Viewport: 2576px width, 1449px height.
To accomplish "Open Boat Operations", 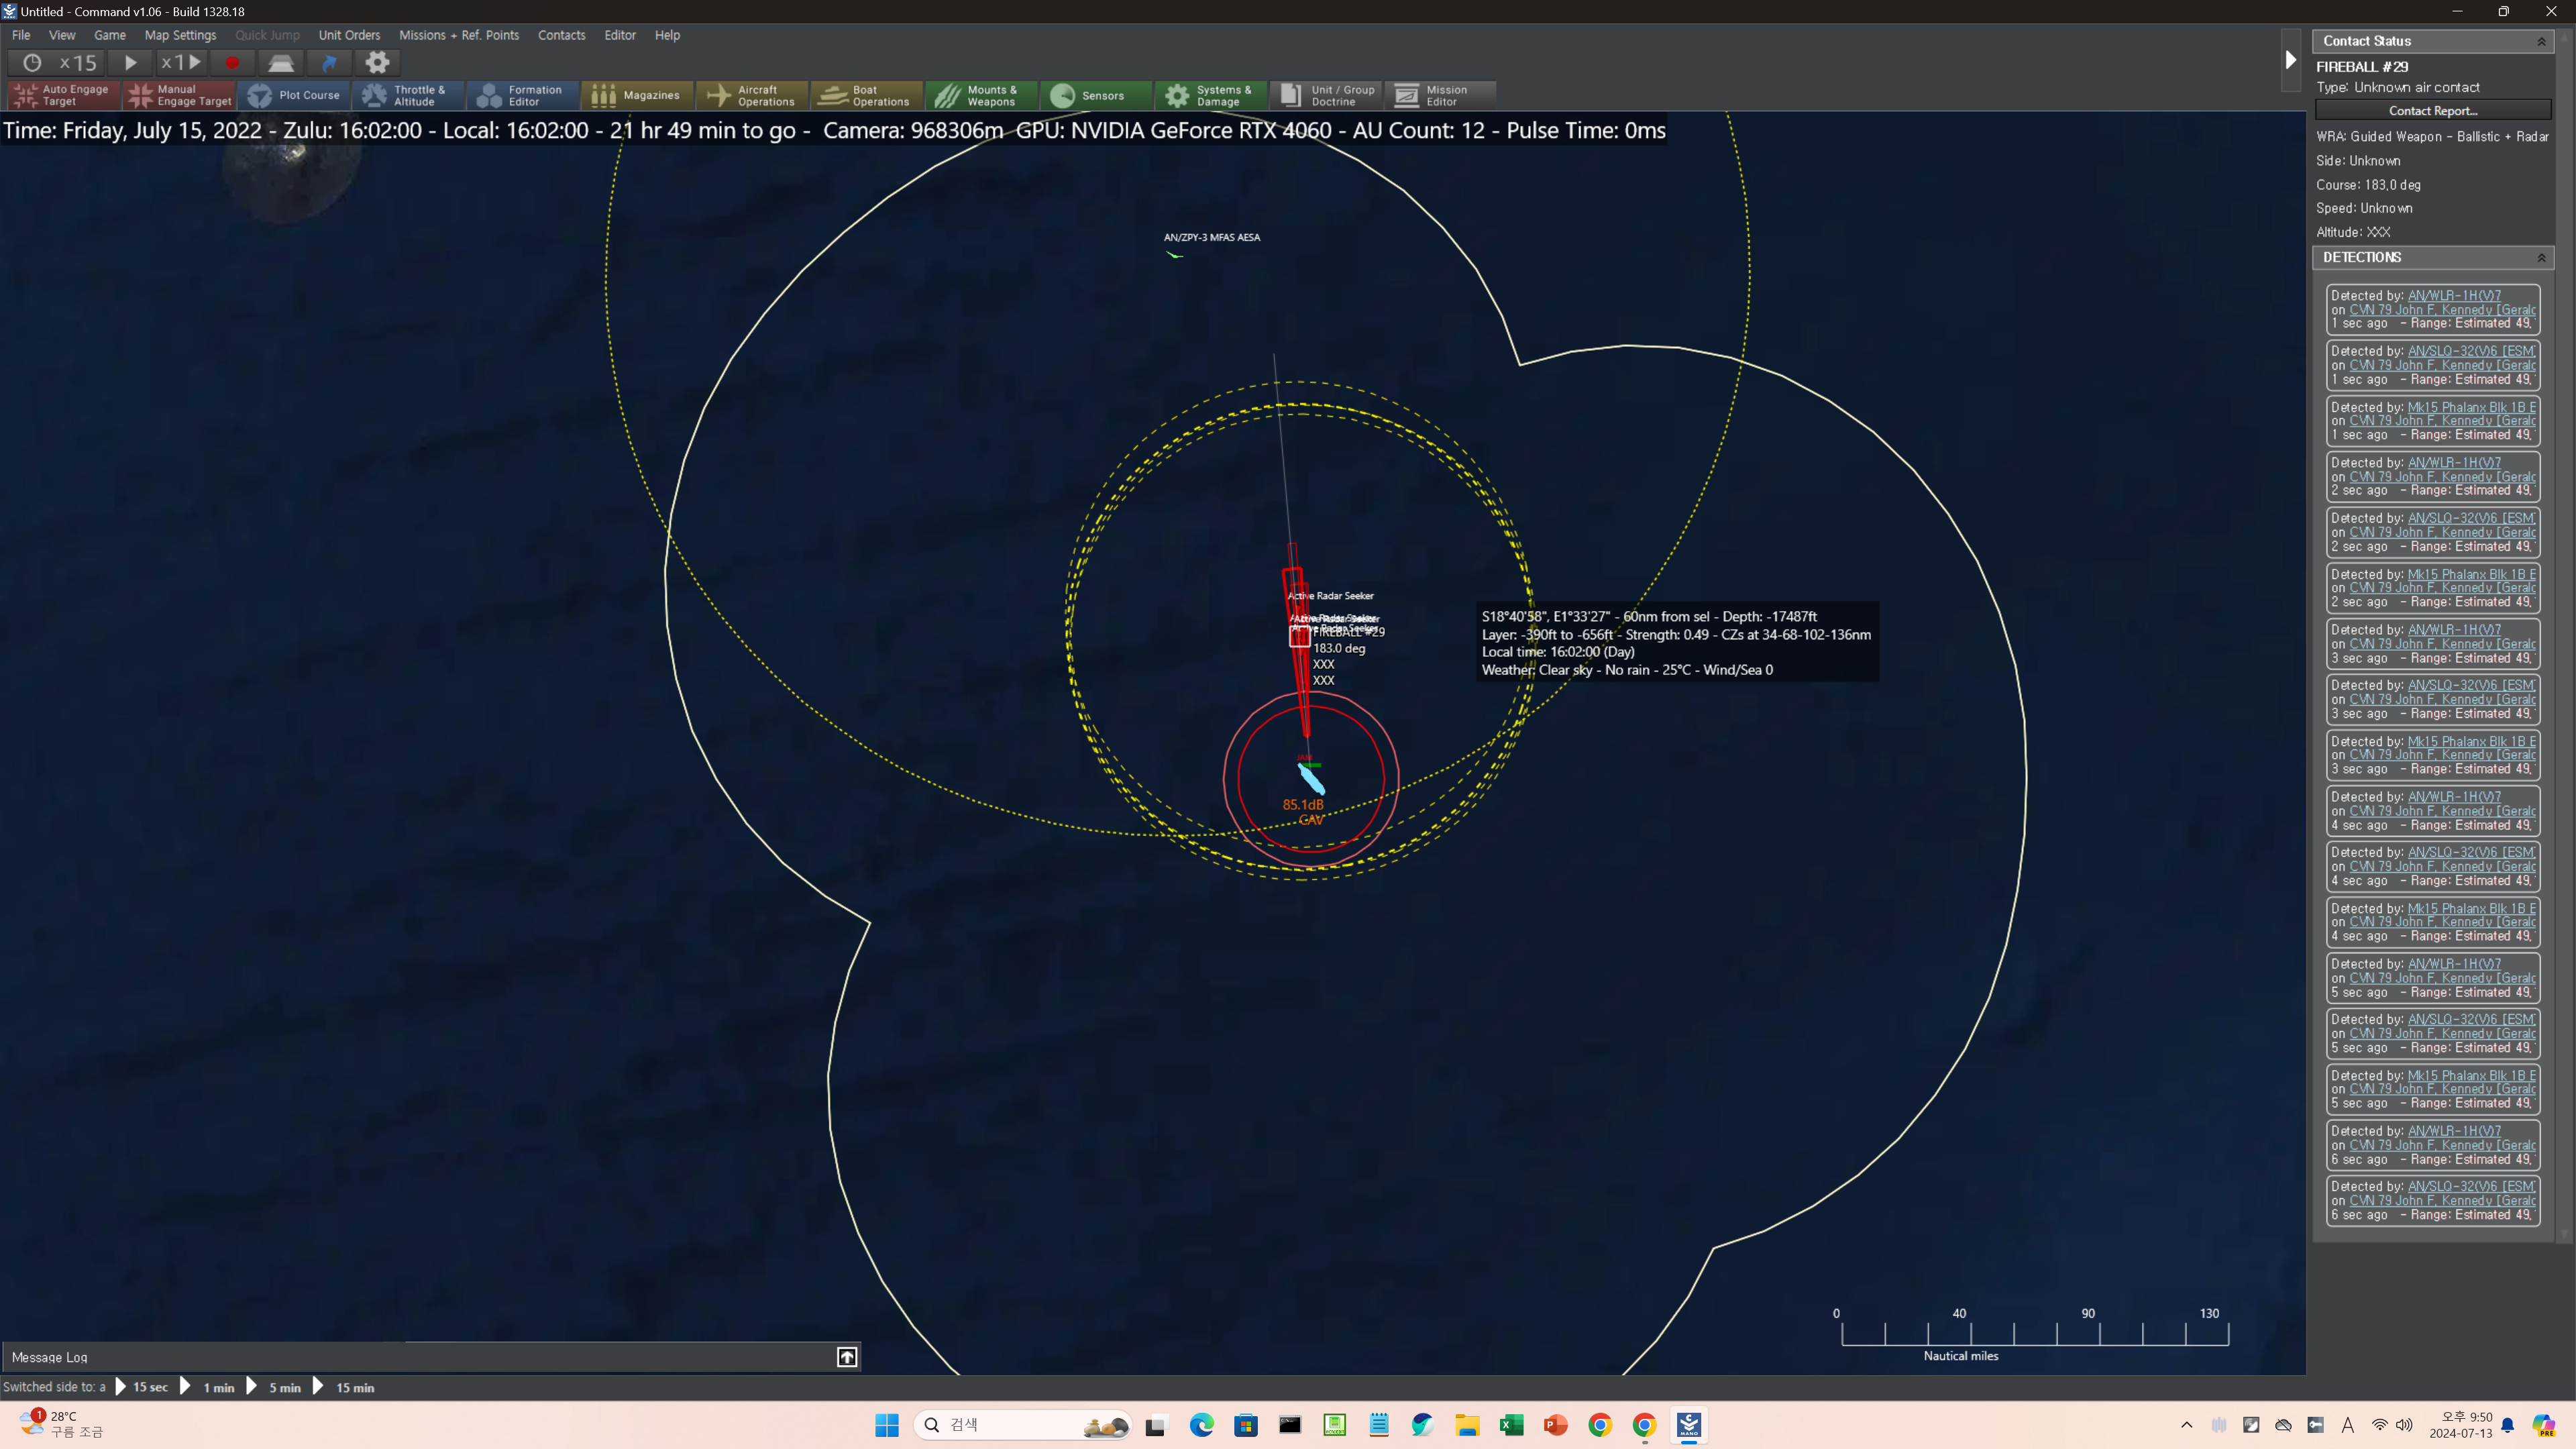I will (x=867, y=95).
